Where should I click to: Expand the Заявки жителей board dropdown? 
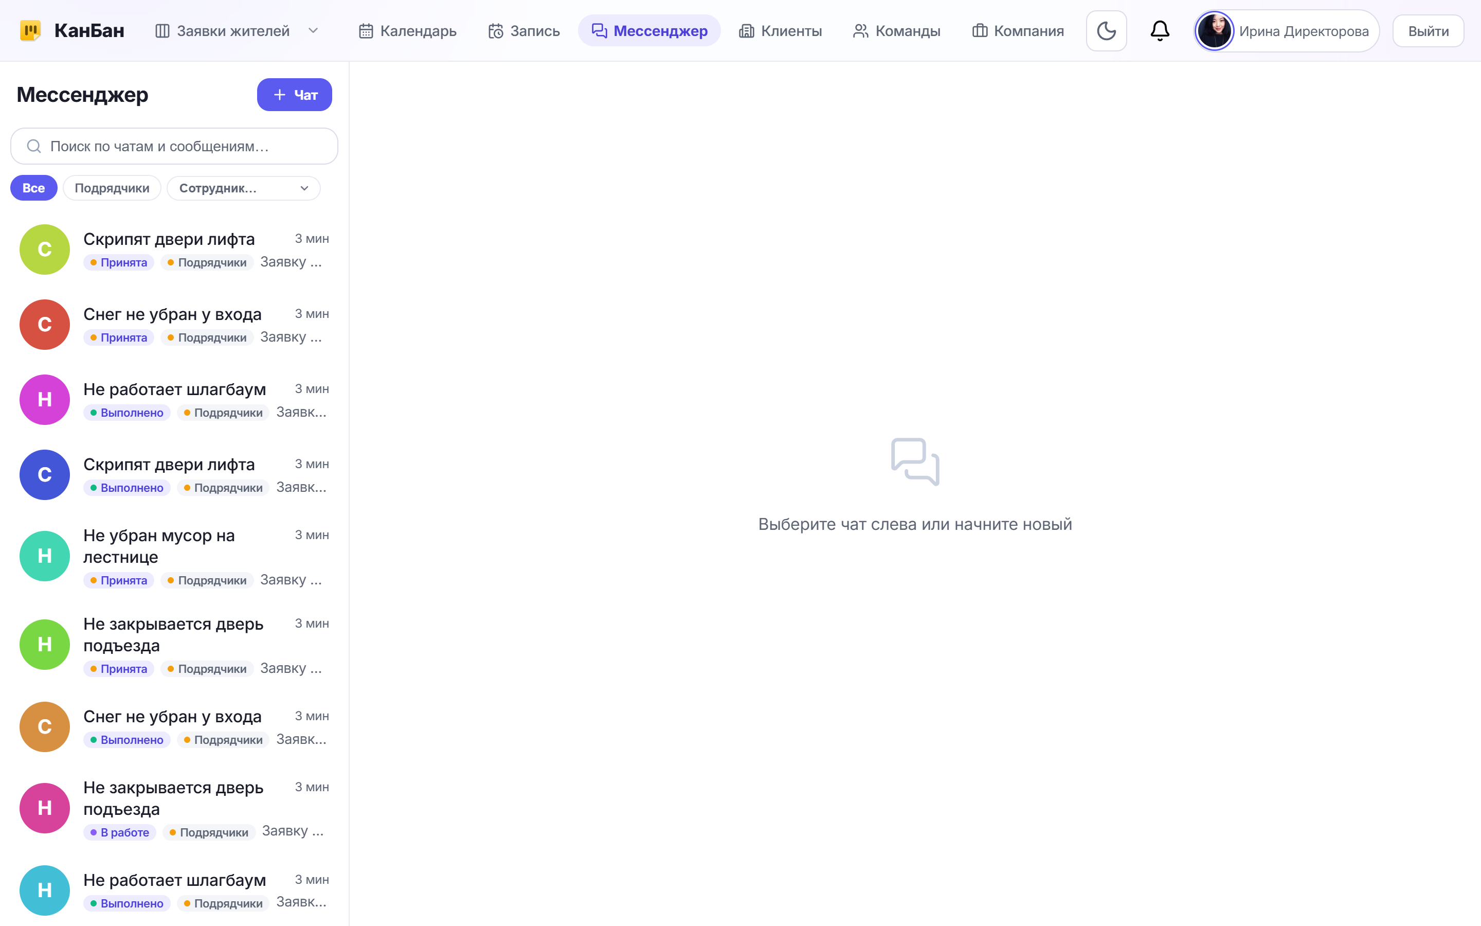pos(313,31)
